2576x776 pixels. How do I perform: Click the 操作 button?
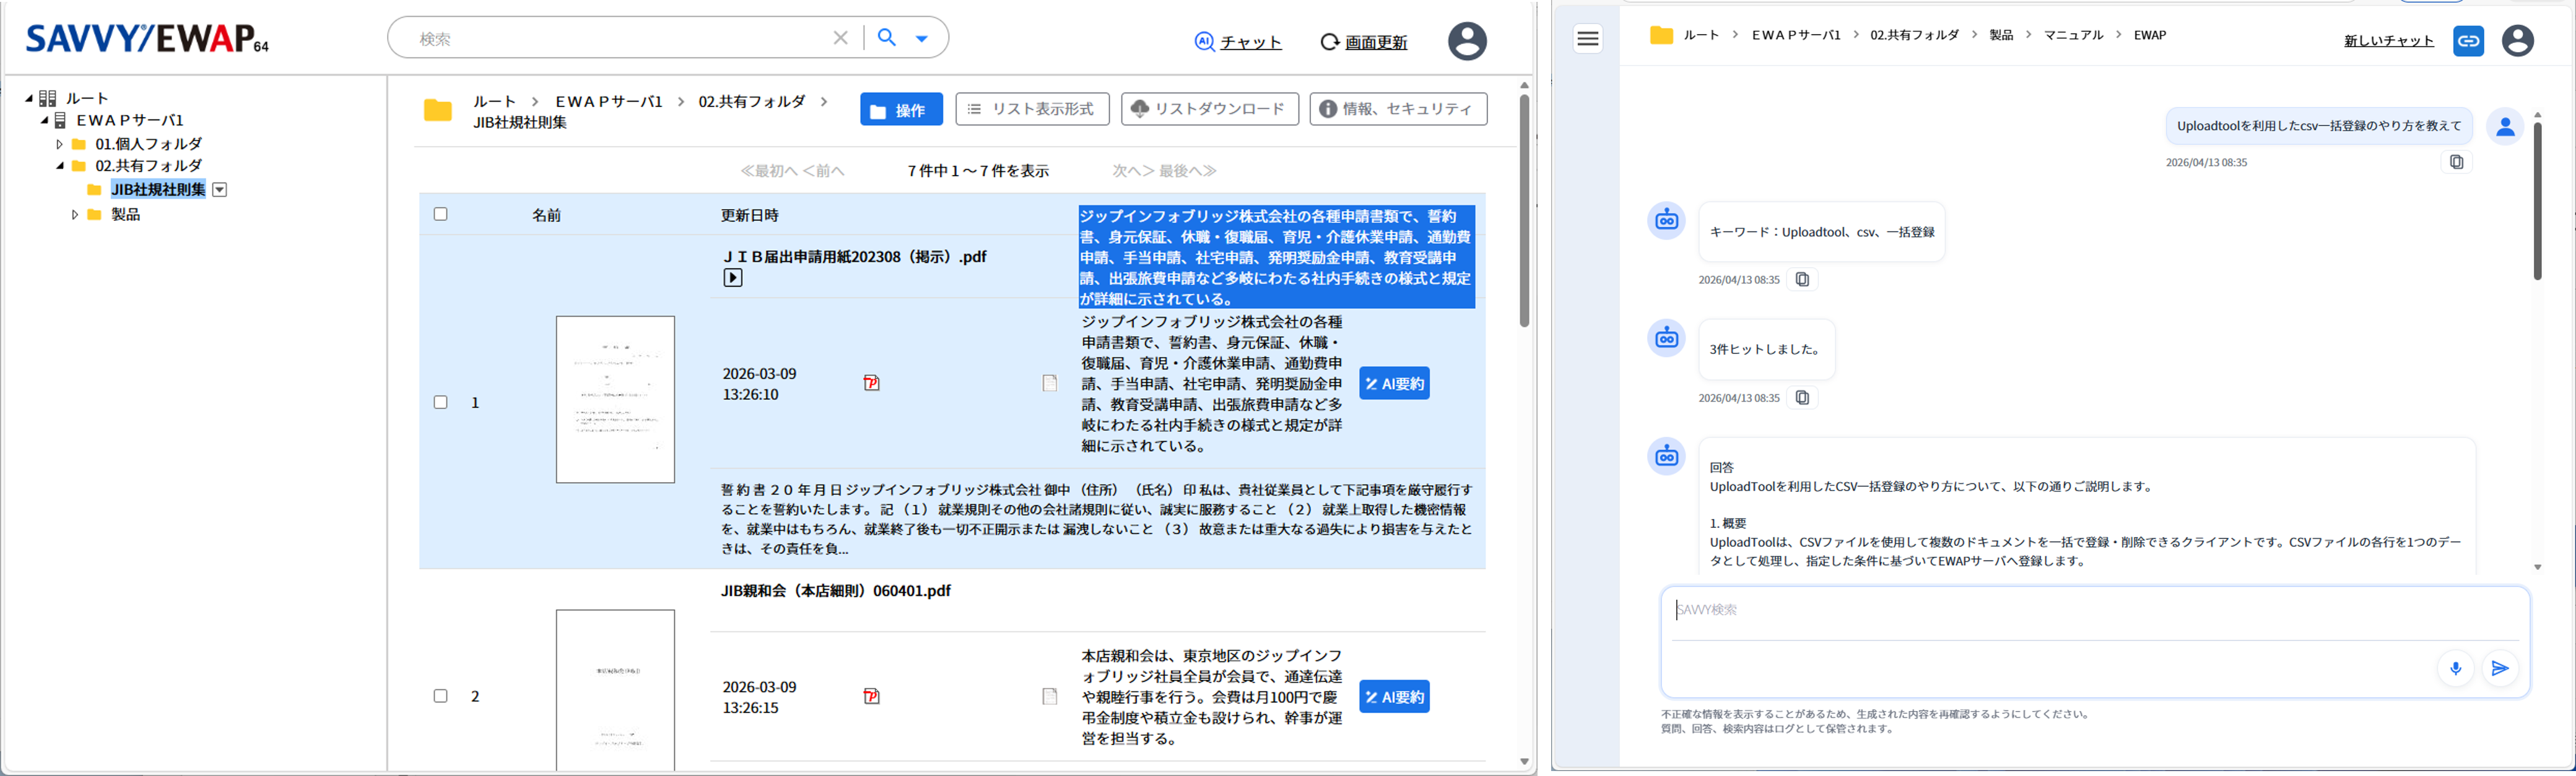click(901, 110)
